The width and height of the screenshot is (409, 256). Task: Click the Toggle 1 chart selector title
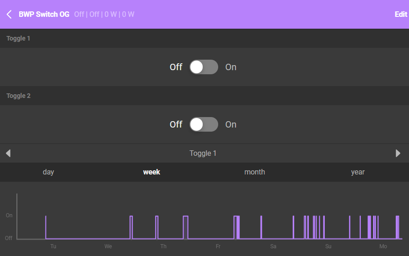pyautogui.click(x=203, y=154)
